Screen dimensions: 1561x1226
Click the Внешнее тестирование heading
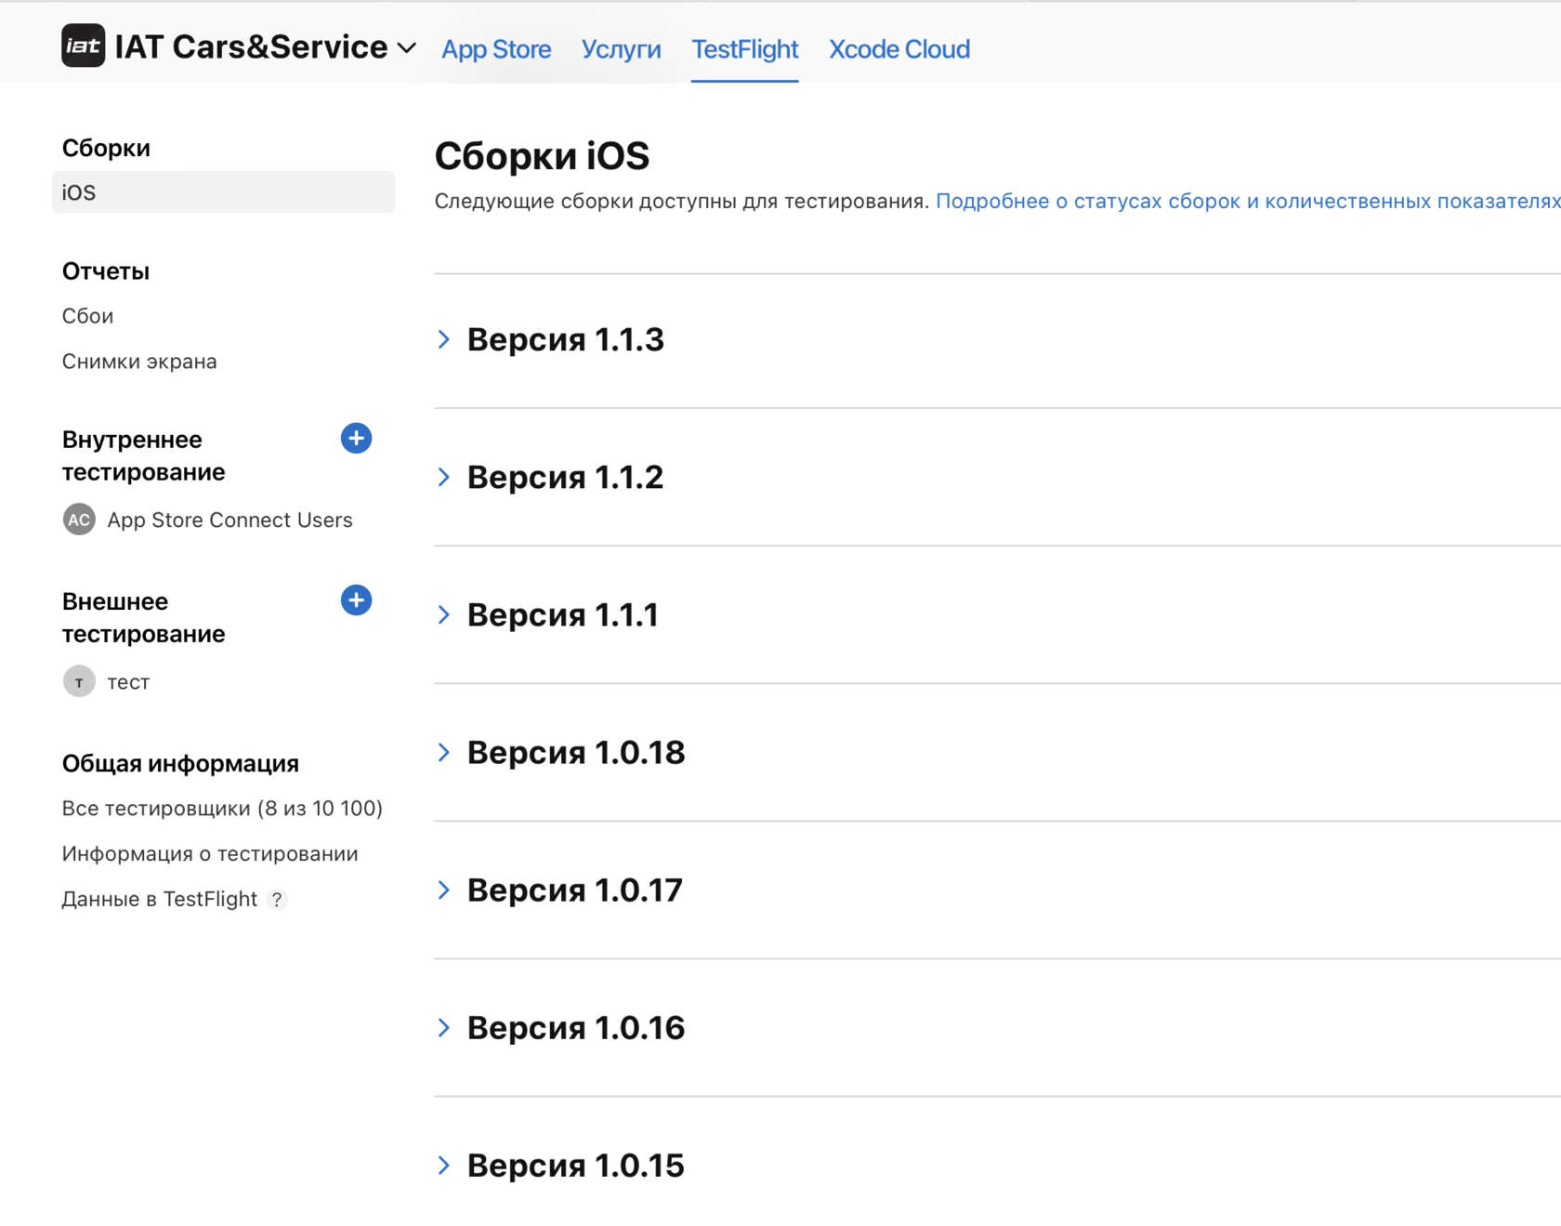pos(143,617)
